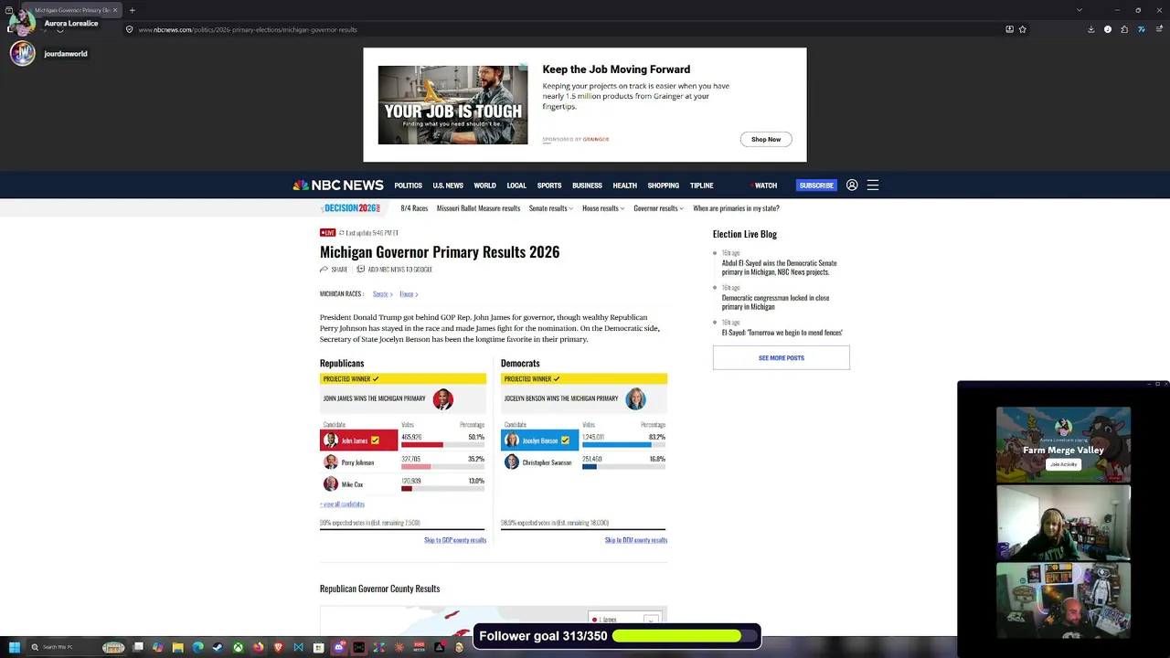
Task: Go to the World section
Action: click(484, 186)
